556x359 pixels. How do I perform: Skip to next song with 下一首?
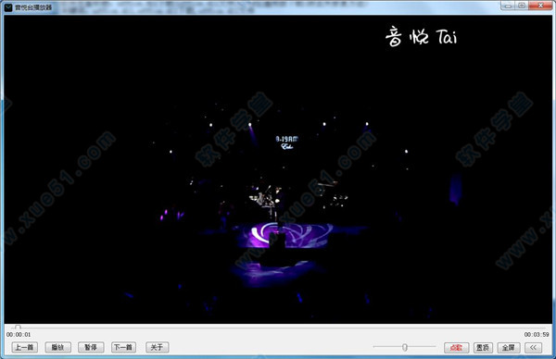pos(123,347)
